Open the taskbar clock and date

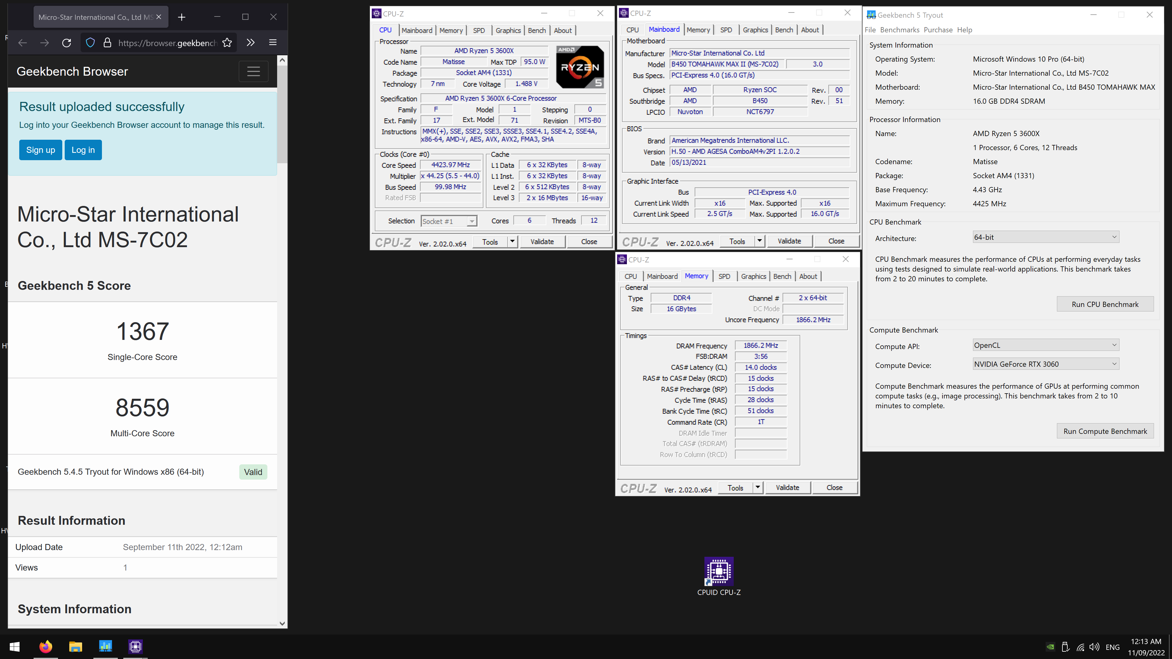1146,647
